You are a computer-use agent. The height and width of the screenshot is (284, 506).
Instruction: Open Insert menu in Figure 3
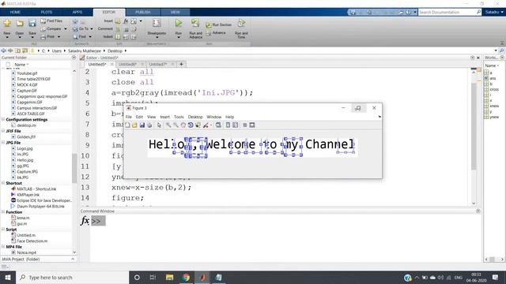click(x=164, y=117)
